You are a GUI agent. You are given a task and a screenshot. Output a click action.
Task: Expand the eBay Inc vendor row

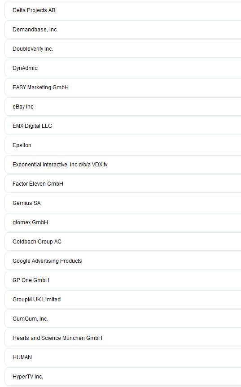pos(123,106)
